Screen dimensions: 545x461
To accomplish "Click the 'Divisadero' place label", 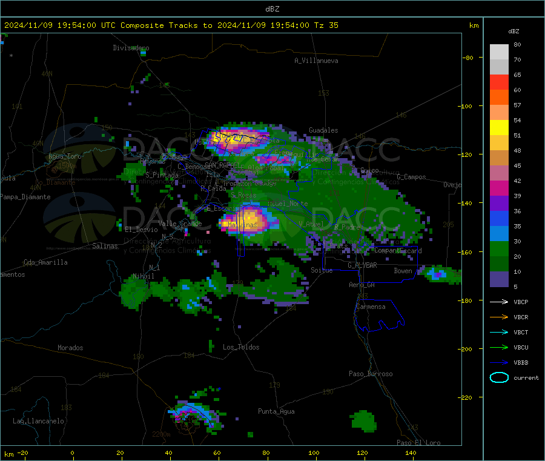I will click(131, 48).
